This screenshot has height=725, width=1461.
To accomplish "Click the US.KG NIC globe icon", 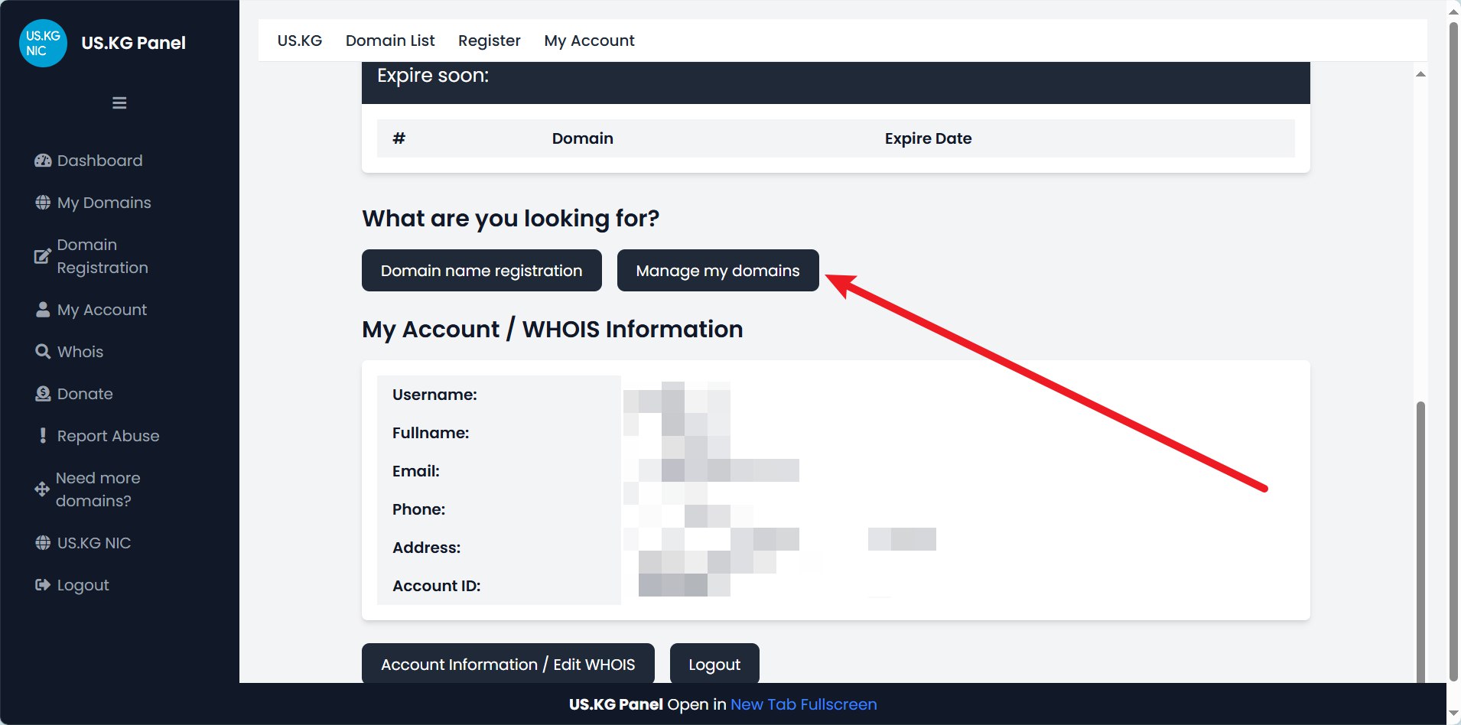I will click(43, 543).
